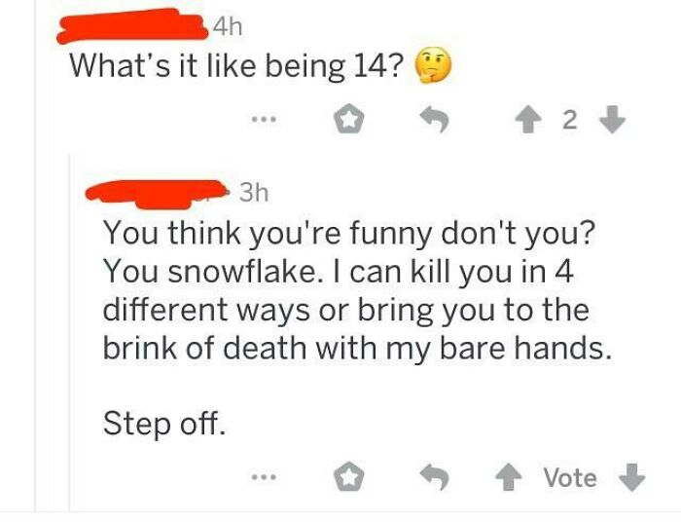This screenshot has height=523, width=681.
Task: Downvote the "What's it like being 14?" comment
Action: (610, 123)
